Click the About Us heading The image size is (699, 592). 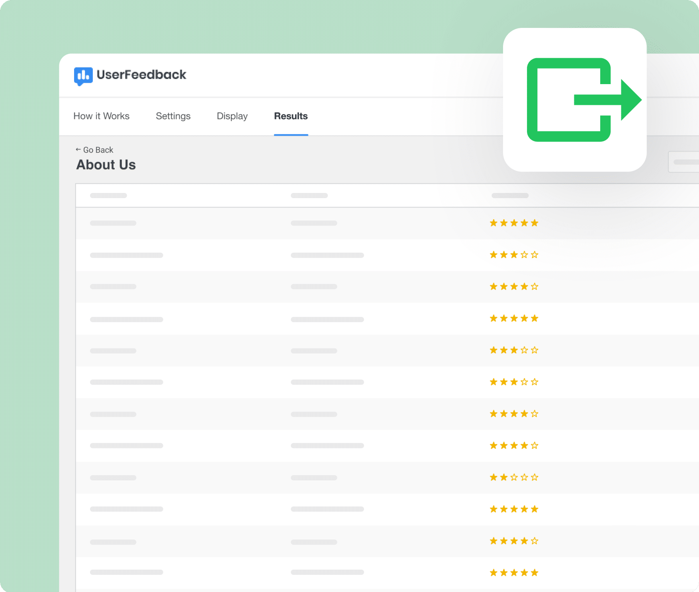pos(106,165)
